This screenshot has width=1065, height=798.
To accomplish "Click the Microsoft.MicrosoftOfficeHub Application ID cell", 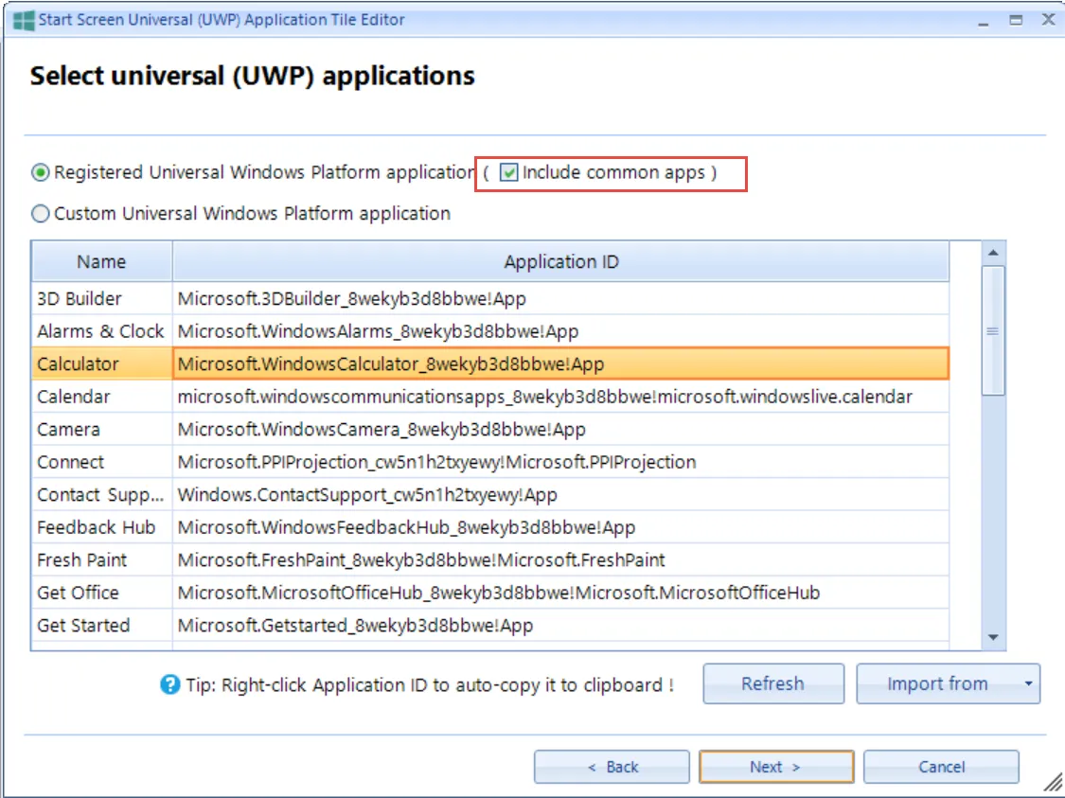I will click(561, 593).
